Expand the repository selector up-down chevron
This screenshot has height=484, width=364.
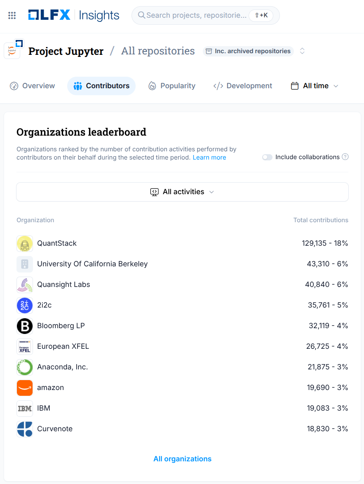click(302, 51)
